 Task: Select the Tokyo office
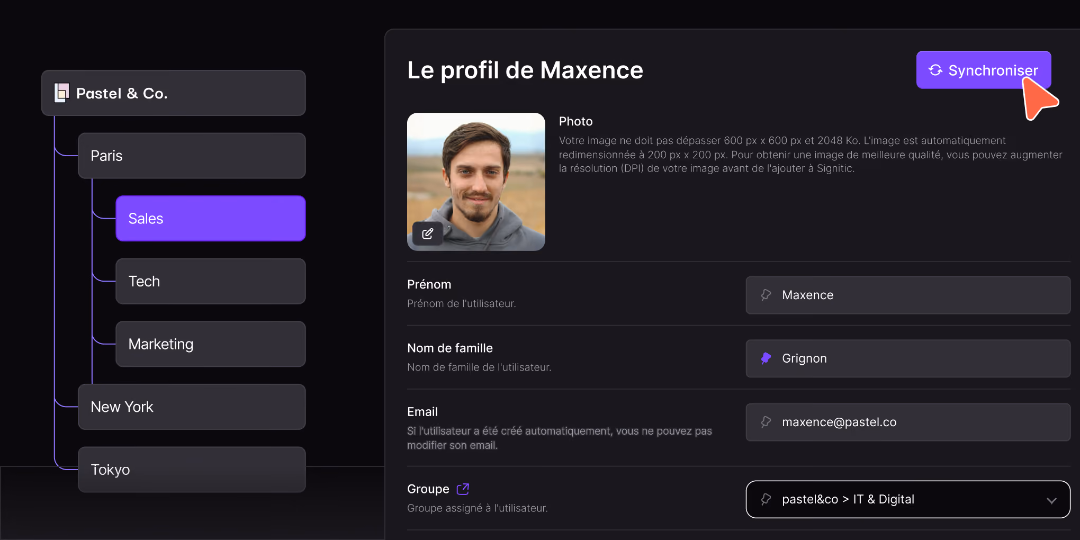pyautogui.click(x=192, y=470)
